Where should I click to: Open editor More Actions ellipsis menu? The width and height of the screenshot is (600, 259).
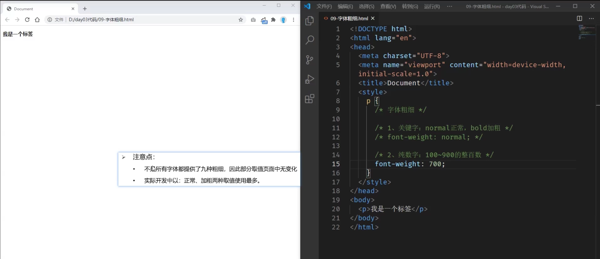[x=591, y=18]
